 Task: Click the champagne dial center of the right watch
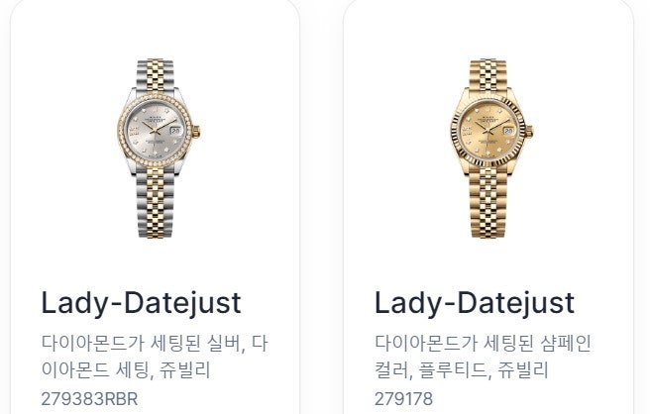click(488, 131)
